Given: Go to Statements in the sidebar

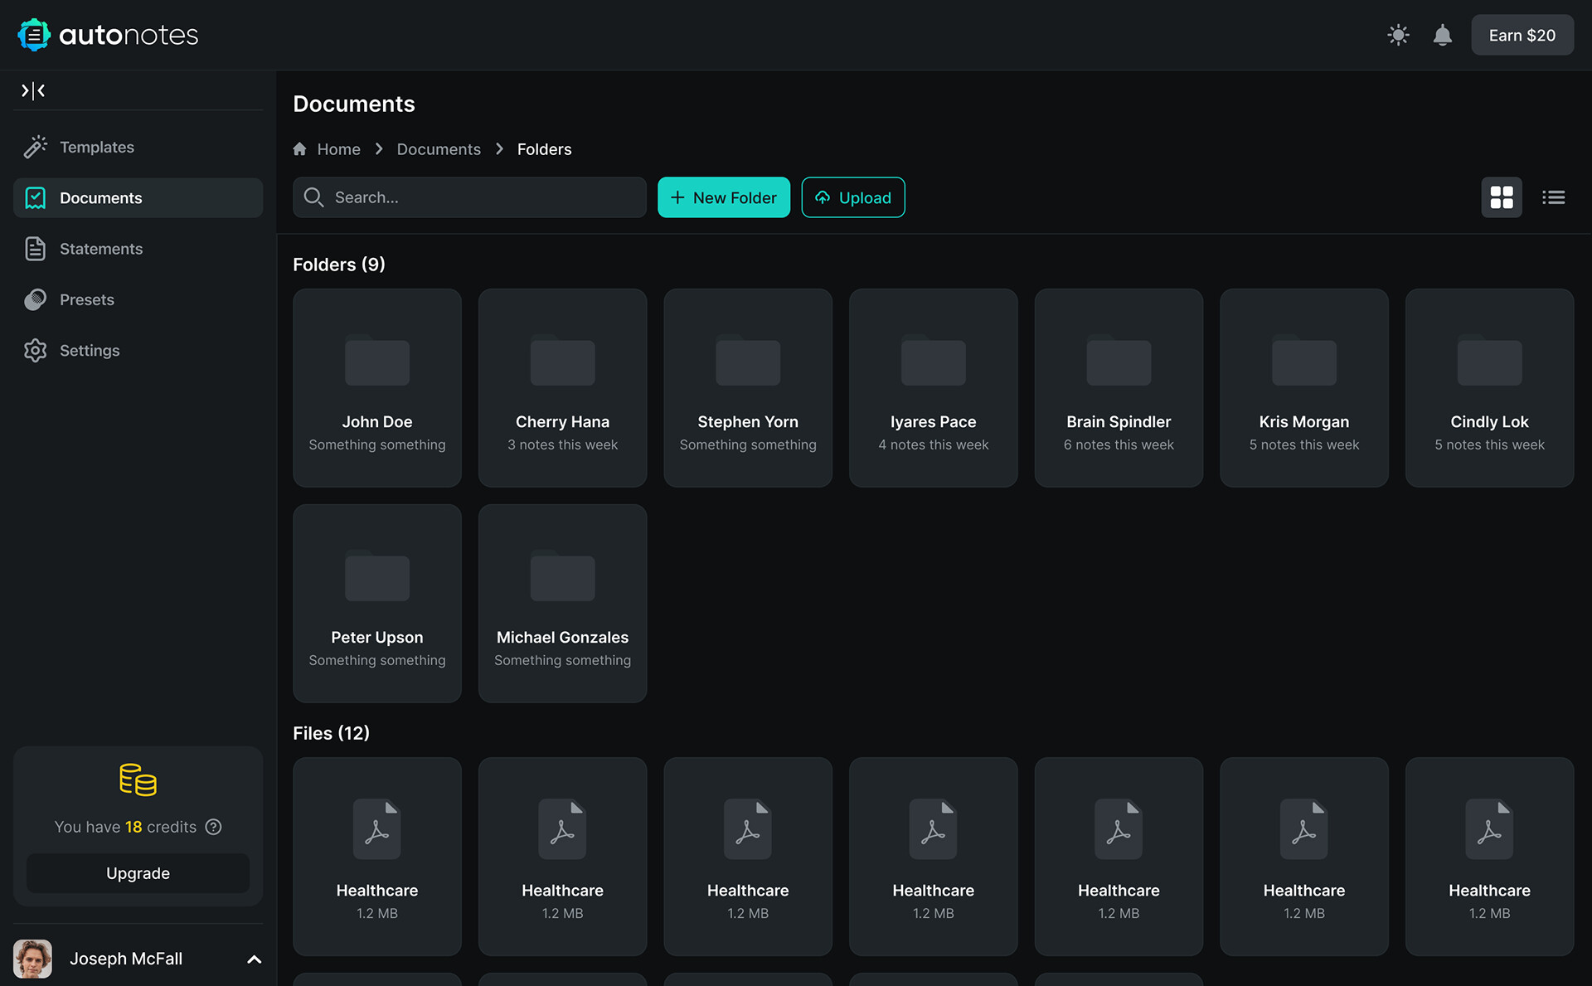Looking at the screenshot, I should coord(100,249).
